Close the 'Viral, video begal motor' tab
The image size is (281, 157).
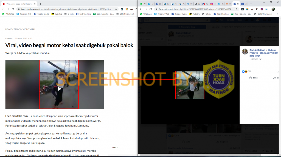pyautogui.click(x=35, y=4)
